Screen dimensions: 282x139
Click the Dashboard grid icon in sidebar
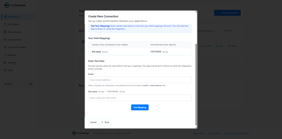(x=5, y=17)
